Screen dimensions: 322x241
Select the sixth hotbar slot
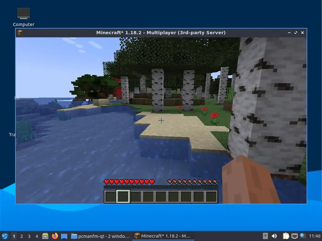tap(174, 196)
